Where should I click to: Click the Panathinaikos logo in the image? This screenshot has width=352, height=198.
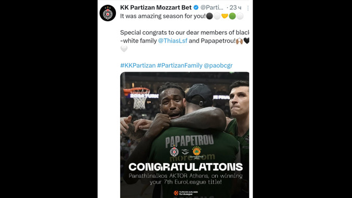[197, 151]
